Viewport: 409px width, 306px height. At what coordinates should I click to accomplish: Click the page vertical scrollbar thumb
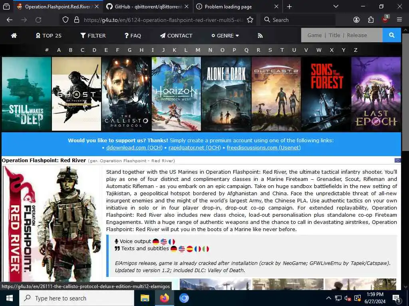click(405, 91)
